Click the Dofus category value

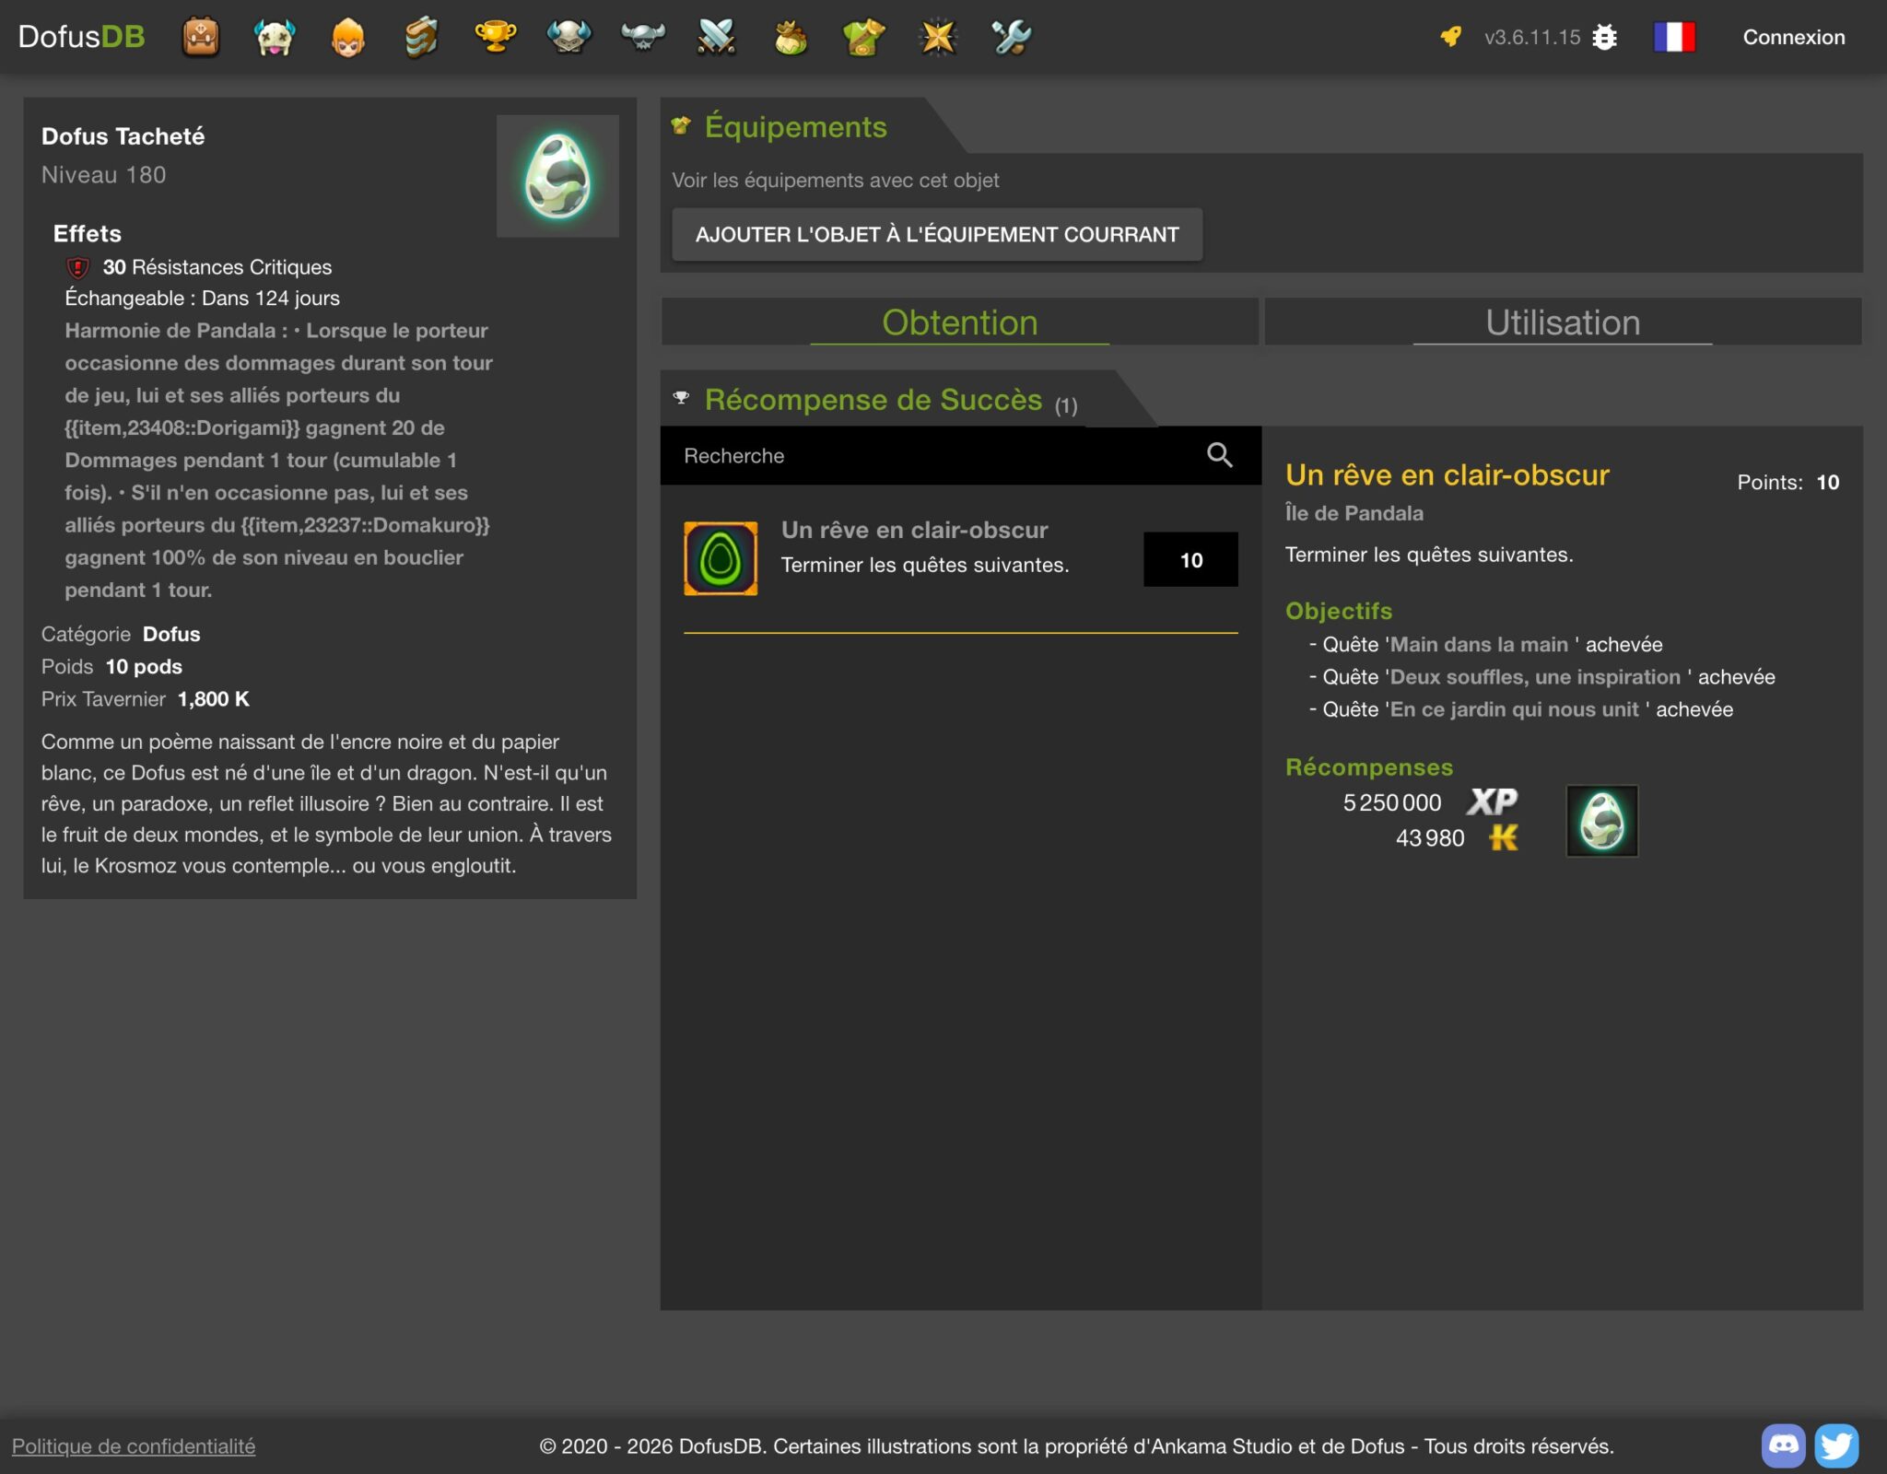click(x=171, y=634)
